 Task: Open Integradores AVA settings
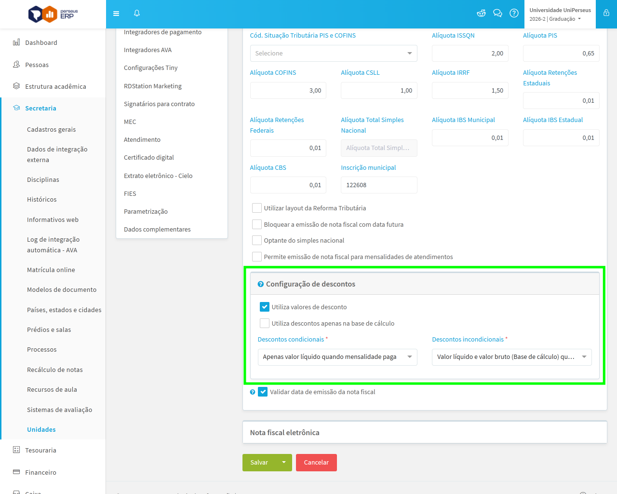pos(148,50)
